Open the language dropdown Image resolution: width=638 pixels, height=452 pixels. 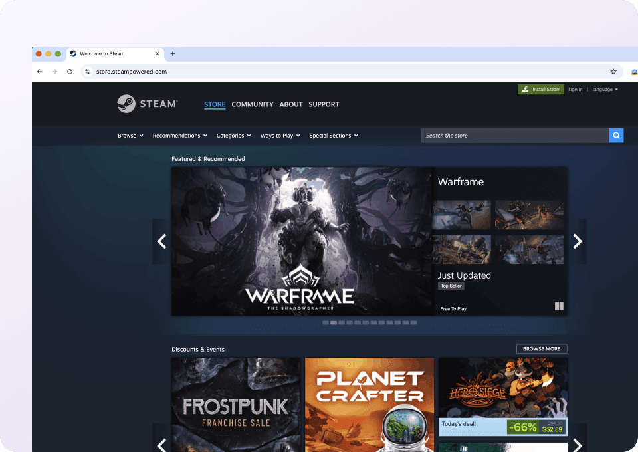605,90
